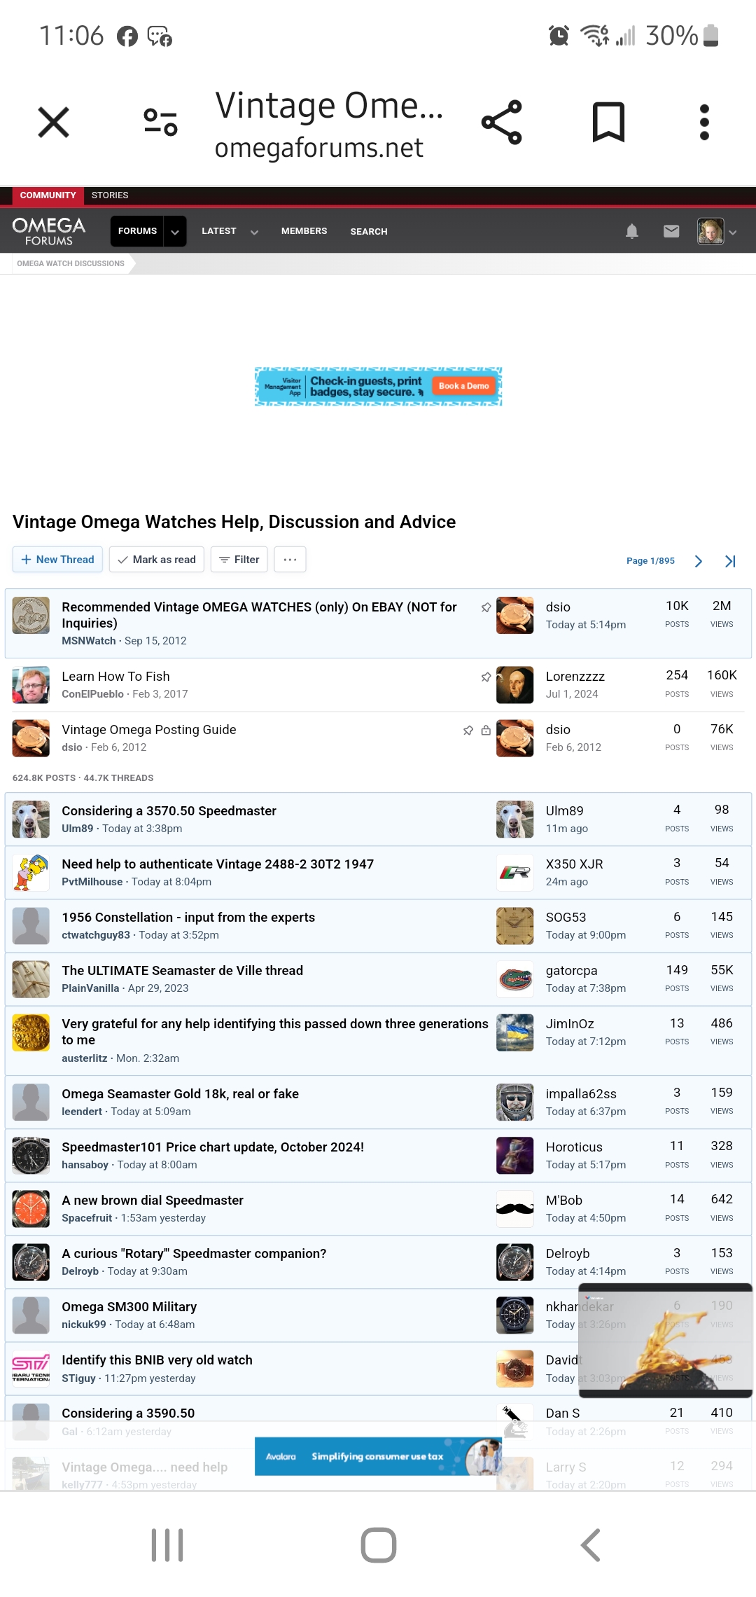This screenshot has width=756, height=1597.
Task: Open Filter threads dropdown
Action: tap(239, 560)
